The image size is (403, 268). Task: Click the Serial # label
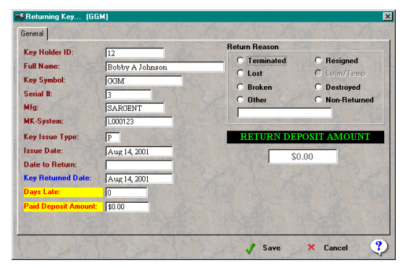(38, 93)
